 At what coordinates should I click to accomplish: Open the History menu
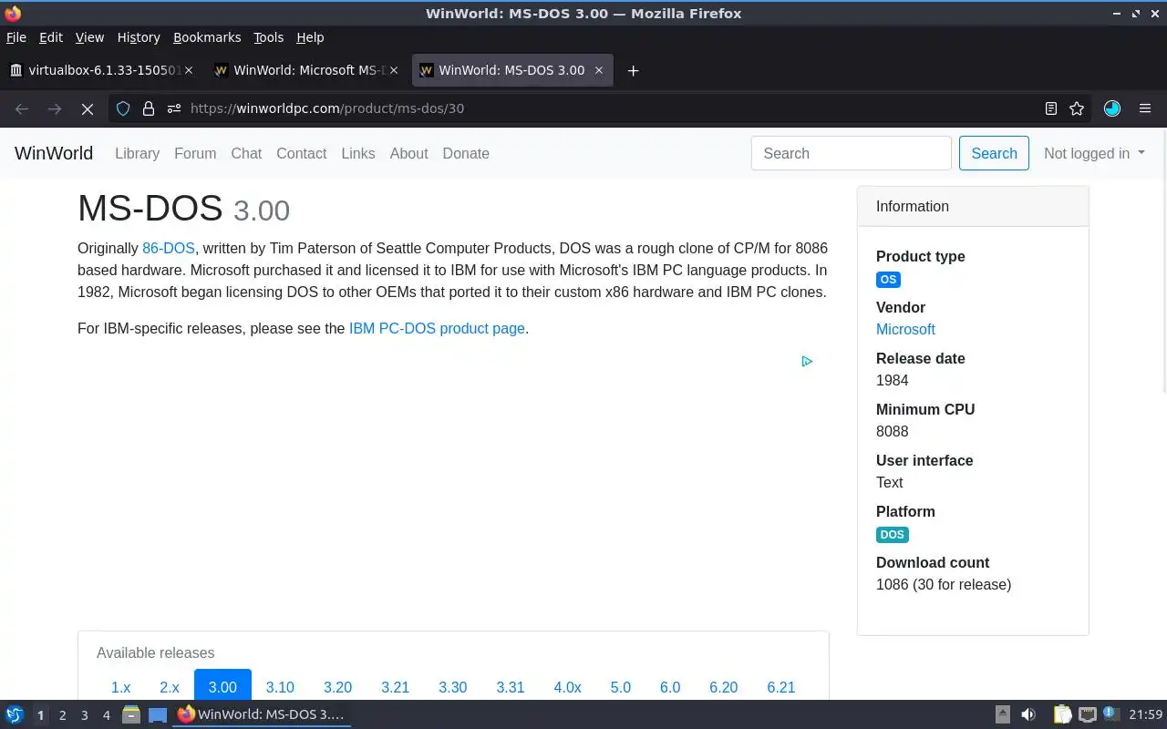pyautogui.click(x=139, y=37)
